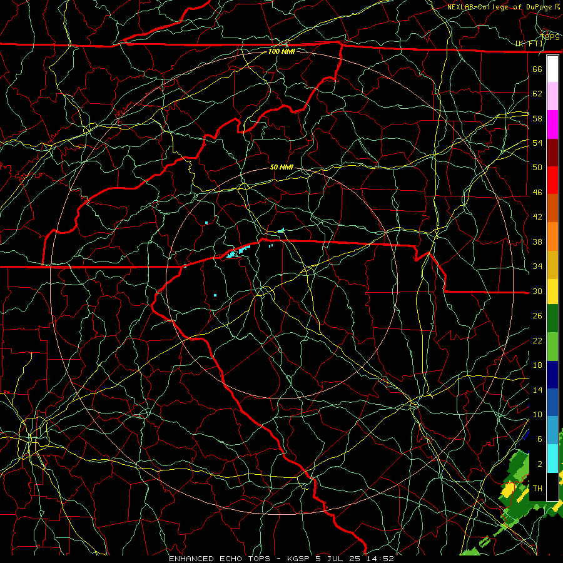Click the 34 value on legend
563x563 pixels.
pyautogui.click(x=537, y=266)
